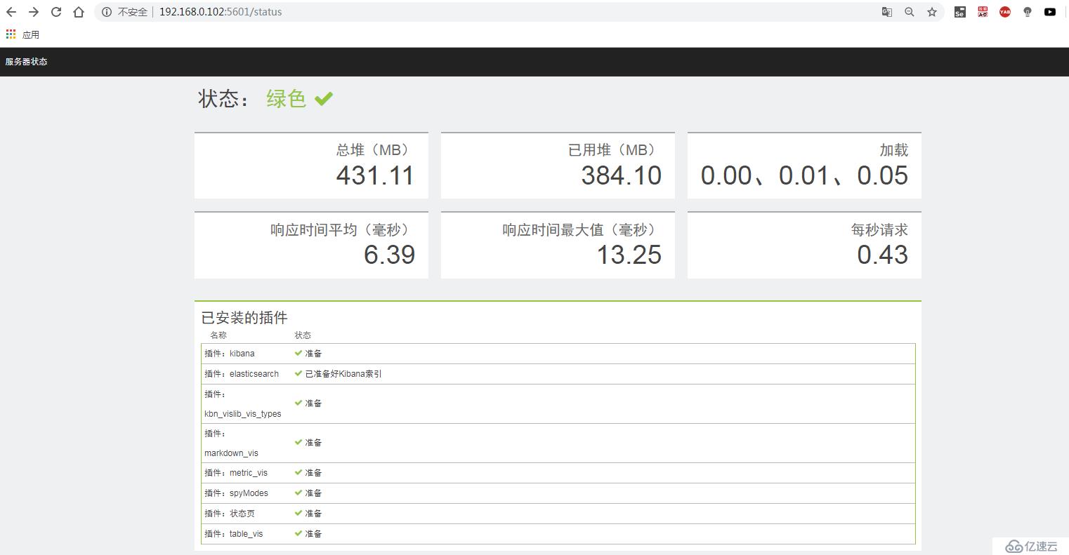The image size is (1069, 555).
Task: Click the checkmark in the metric_vis row
Action: (299, 473)
